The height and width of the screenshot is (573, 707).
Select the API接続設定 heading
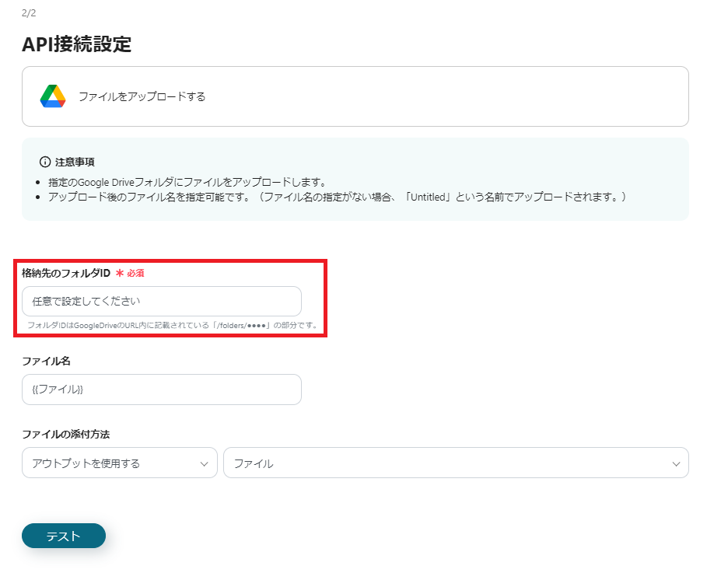[x=77, y=45]
